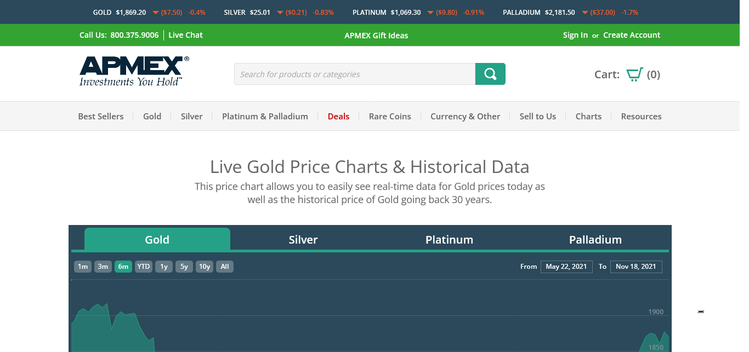The height and width of the screenshot is (352, 749).
Task: Choose the 5y chart range
Action: point(184,267)
